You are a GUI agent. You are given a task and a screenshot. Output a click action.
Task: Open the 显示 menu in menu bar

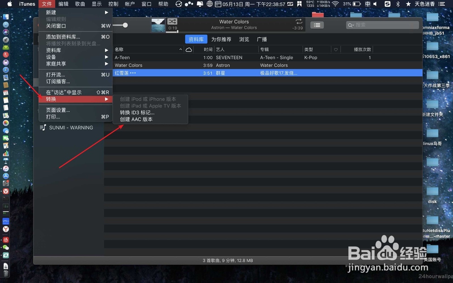96,4
